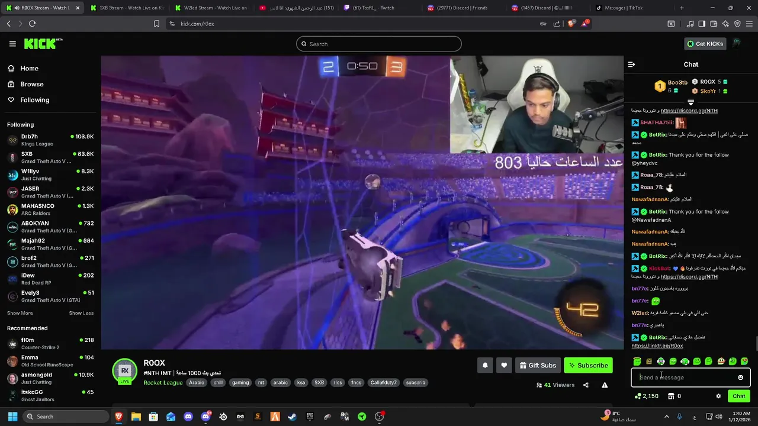The height and width of the screenshot is (426, 758).
Task: Show hidden system tray icons
Action: [666, 417]
